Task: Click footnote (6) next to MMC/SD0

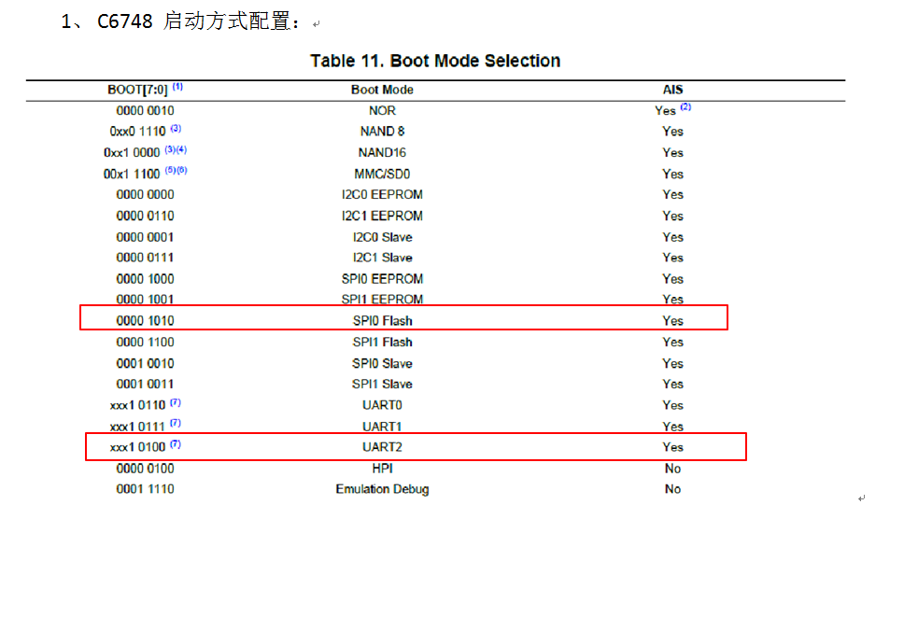Action: click(x=182, y=171)
